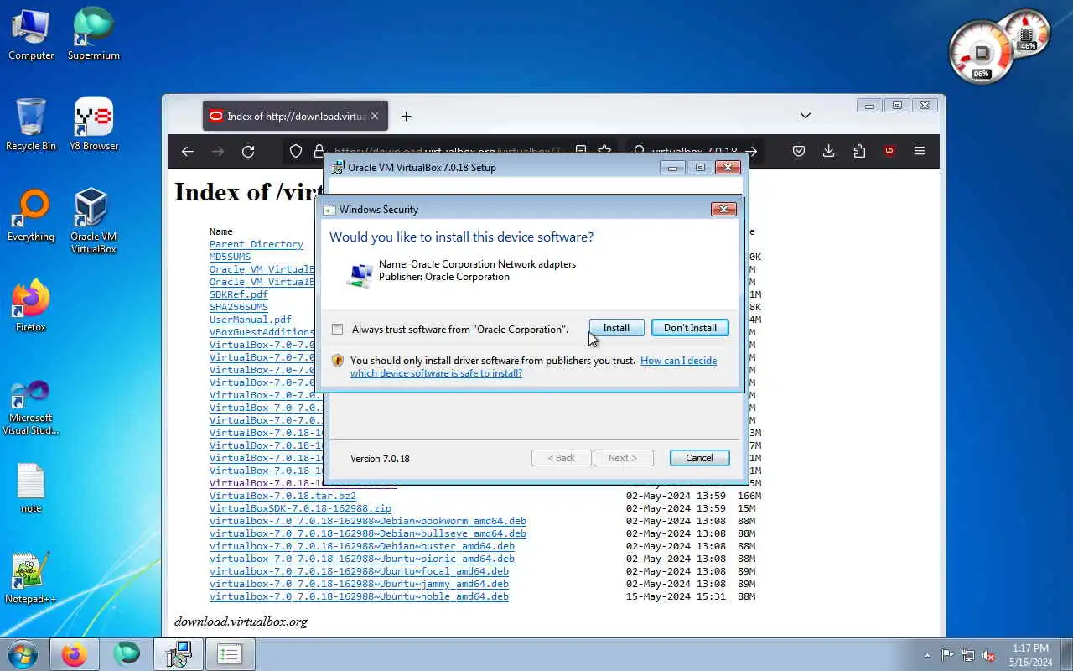Switch to Firefox in the taskbar
This screenshot has width=1073, height=671.
click(74, 654)
